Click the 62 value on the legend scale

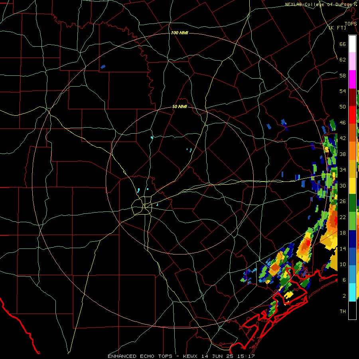[343, 60]
